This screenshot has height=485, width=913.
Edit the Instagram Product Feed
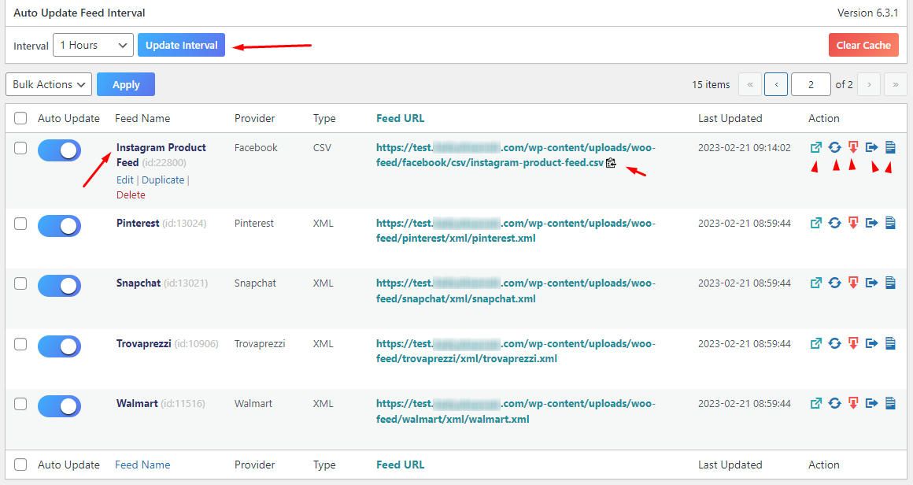click(125, 180)
